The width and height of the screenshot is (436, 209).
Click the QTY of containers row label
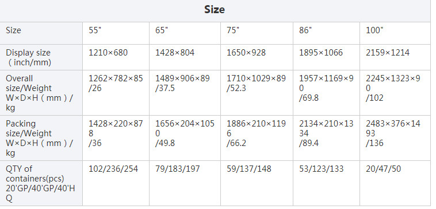(40, 184)
